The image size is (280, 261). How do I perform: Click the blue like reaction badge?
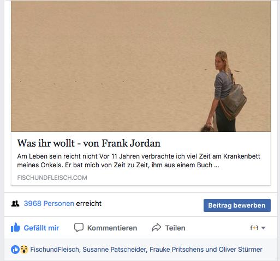tap(15, 250)
